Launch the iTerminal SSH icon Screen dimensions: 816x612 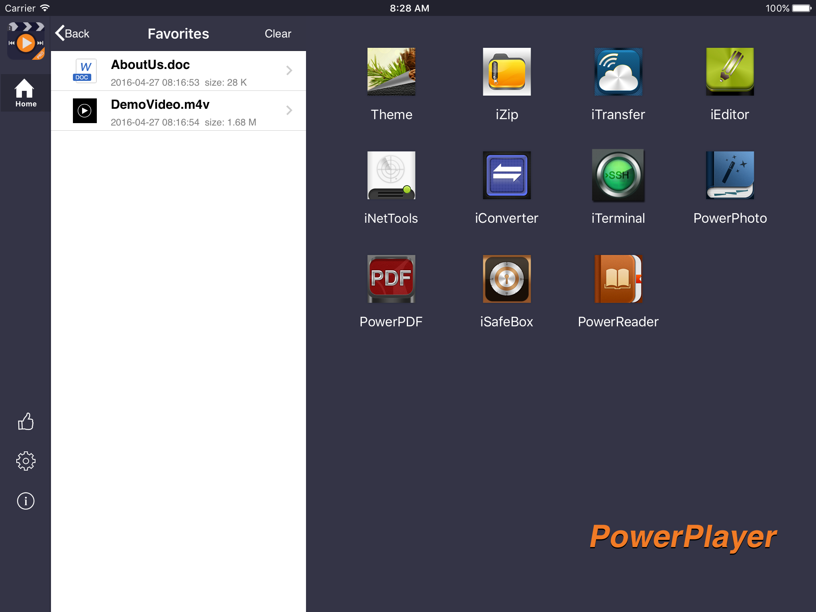click(618, 175)
